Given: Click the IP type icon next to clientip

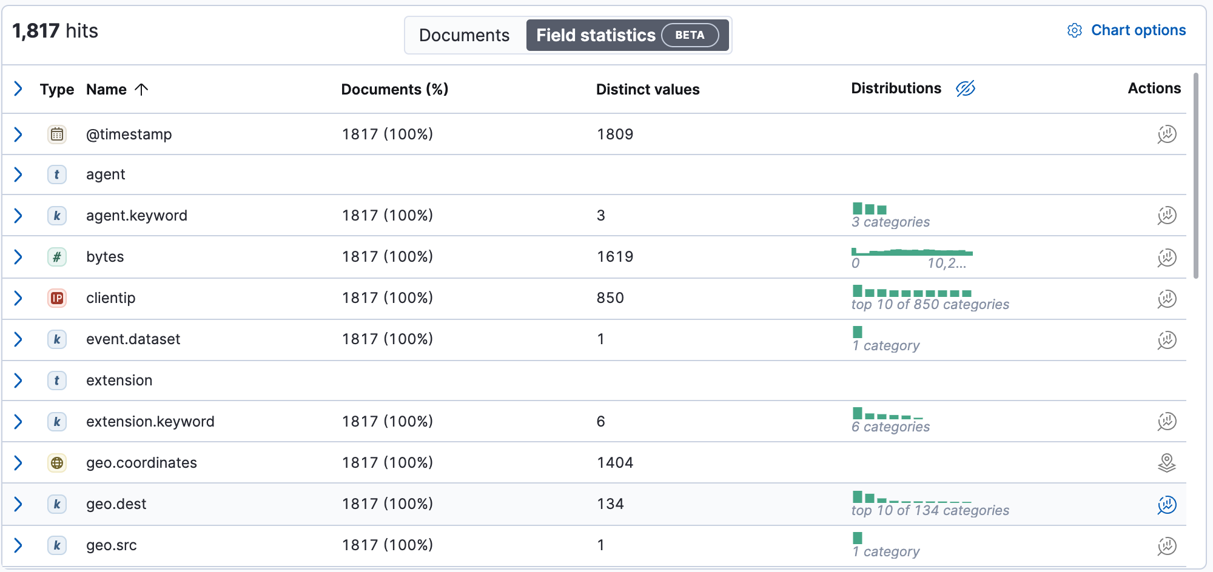Looking at the screenshot, I should [x=57, y=298].
